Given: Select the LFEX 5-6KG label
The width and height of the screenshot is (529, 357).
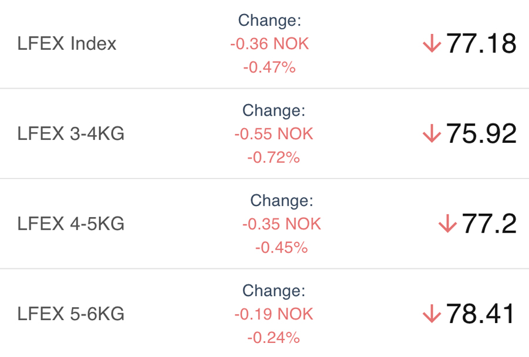Looking at the screenshot, I should coord(71,314).
